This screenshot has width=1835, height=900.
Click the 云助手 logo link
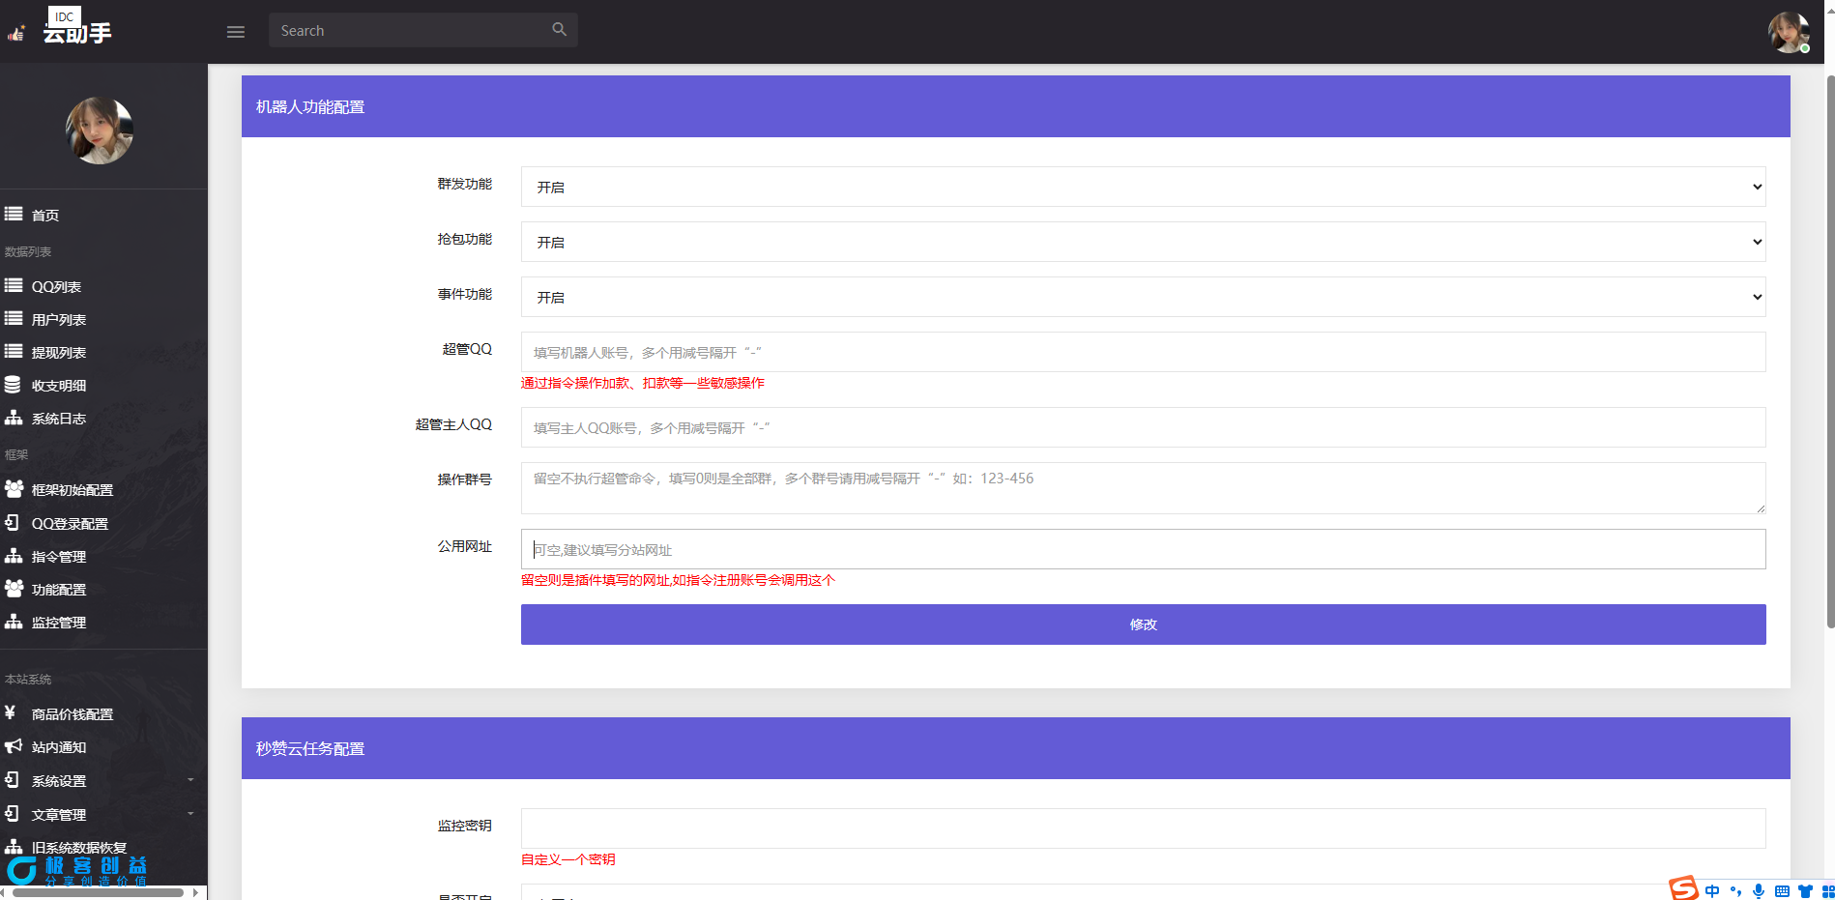[x=76, y=32]
